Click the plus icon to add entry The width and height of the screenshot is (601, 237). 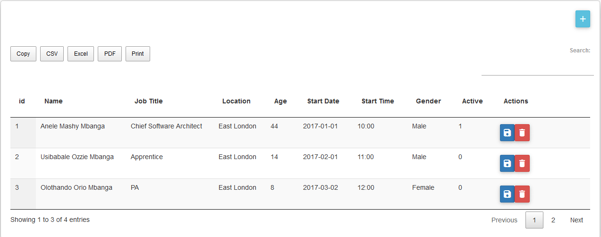pos(583,19)
